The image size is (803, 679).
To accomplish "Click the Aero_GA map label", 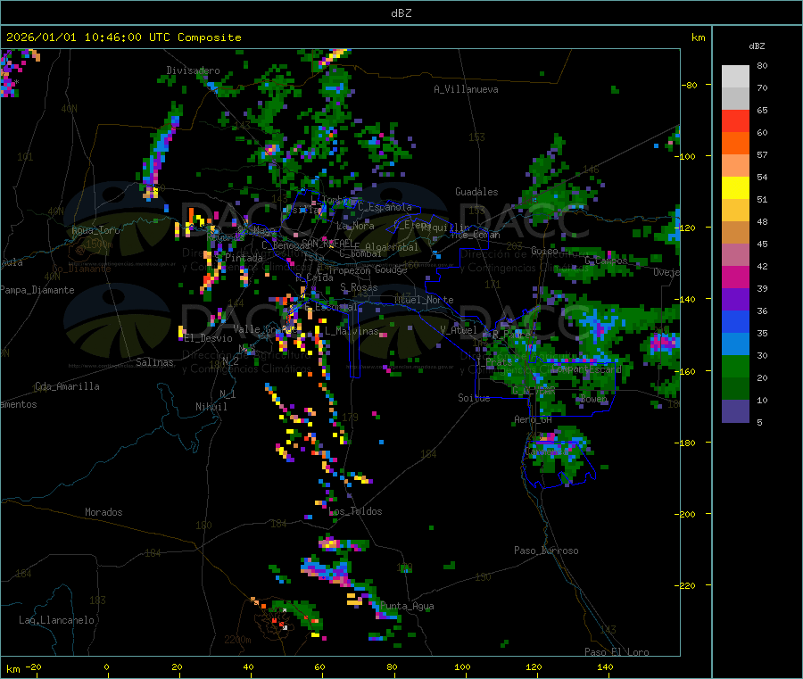I will [534, 420].
